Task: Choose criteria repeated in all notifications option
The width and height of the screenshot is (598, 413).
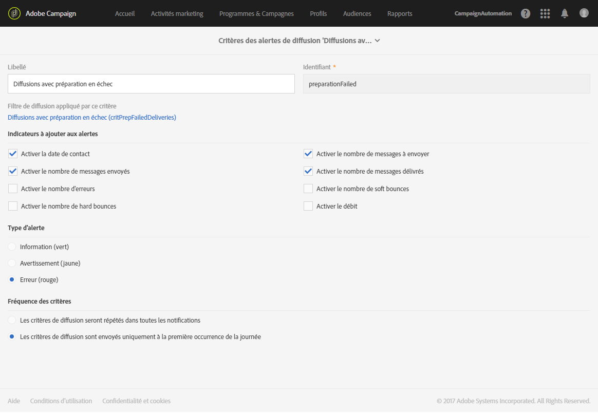Action: [12, 321]
